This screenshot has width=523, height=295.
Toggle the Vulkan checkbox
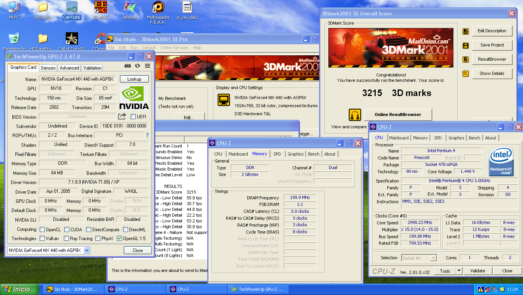click(x=42, y=239)
